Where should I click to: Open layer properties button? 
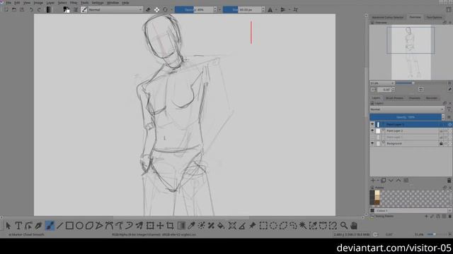click(x=406, y=181)
